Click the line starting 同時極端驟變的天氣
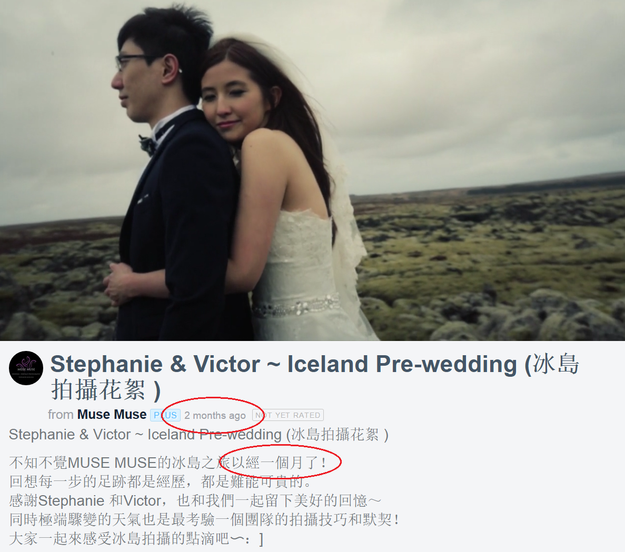Viewport: 625px width, 552px height. tap(204, 520)
